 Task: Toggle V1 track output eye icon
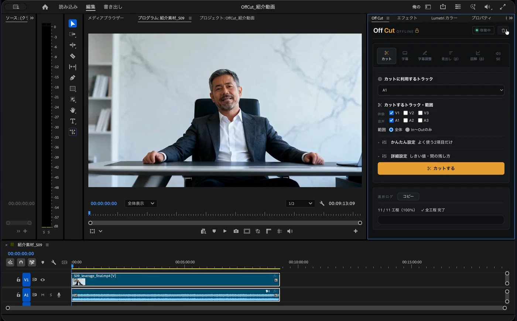click(x=43, y=280)
